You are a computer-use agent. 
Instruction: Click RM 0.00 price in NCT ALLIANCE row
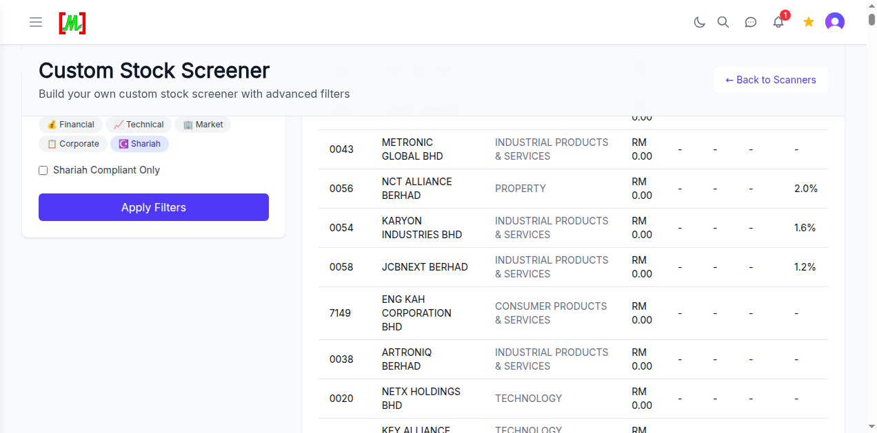[x=642, y=189]
